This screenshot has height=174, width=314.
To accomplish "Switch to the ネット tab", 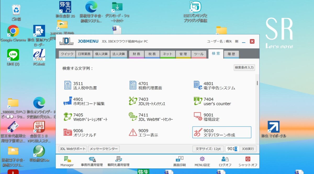I will (x=167, y=54).
